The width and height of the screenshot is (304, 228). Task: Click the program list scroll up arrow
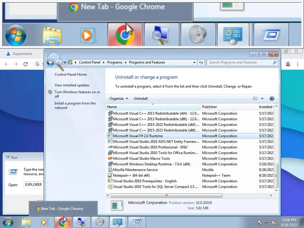click(276, 106)
